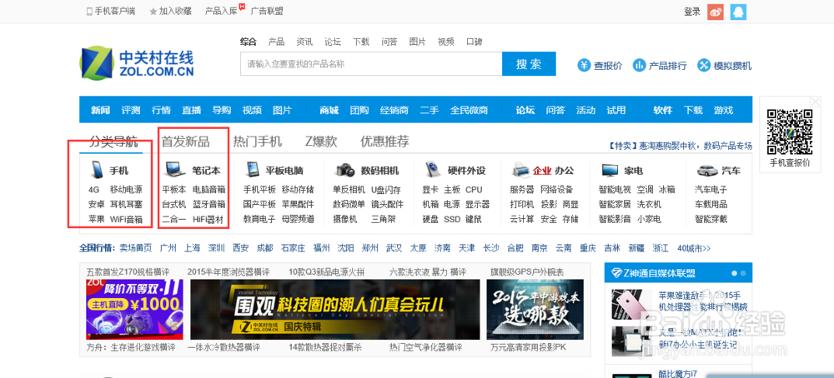Click the 汽车 car category icon

point(706,171)
